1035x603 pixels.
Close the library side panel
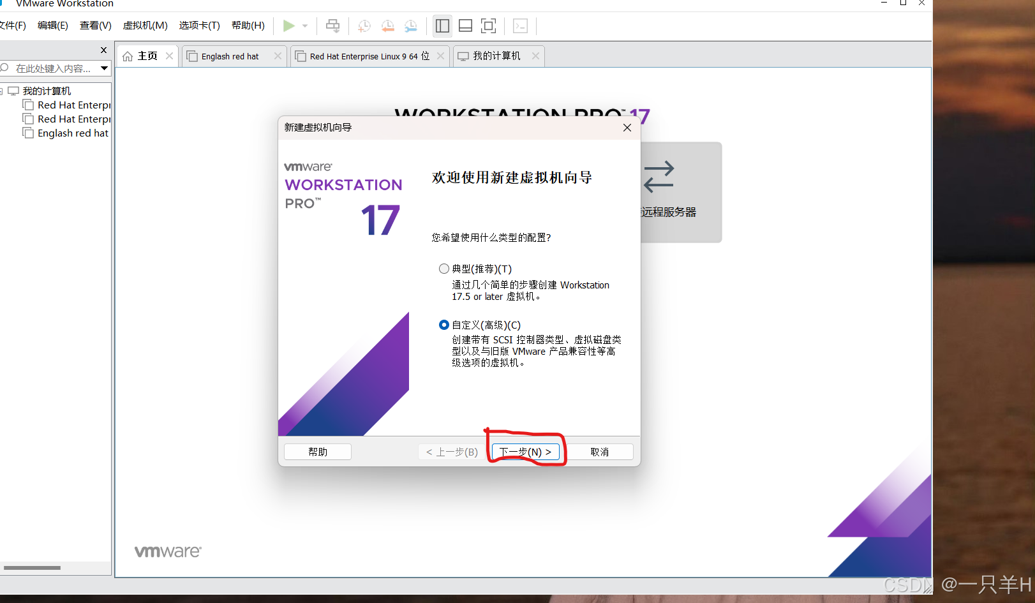pos(104,50)
